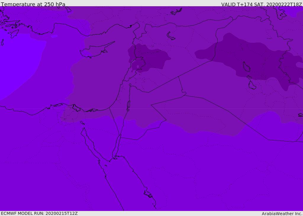Image resolution: width=303 pixels, height=216 pixels.
Task: Click the Dead Sea outline
Action: (128, 105)
